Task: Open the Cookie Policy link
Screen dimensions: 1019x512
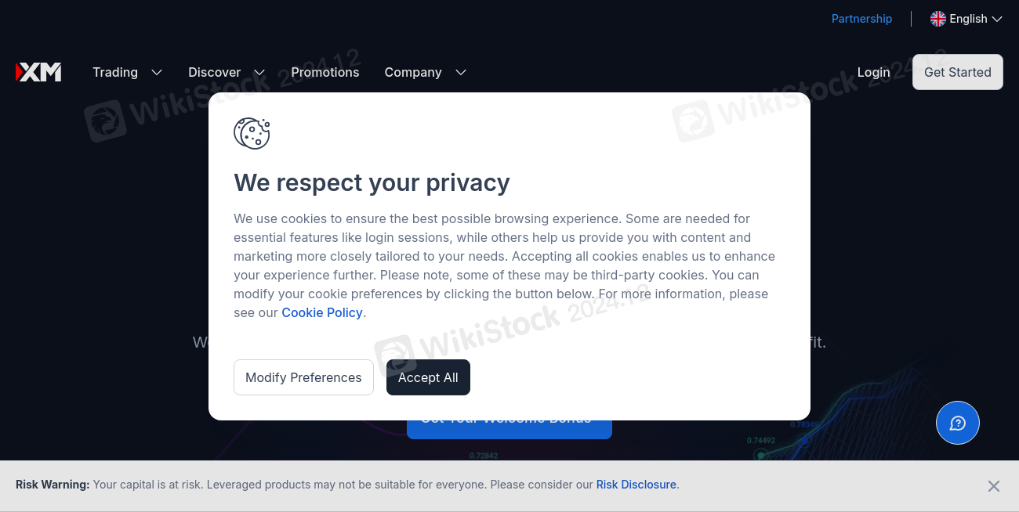Action: 322,312
